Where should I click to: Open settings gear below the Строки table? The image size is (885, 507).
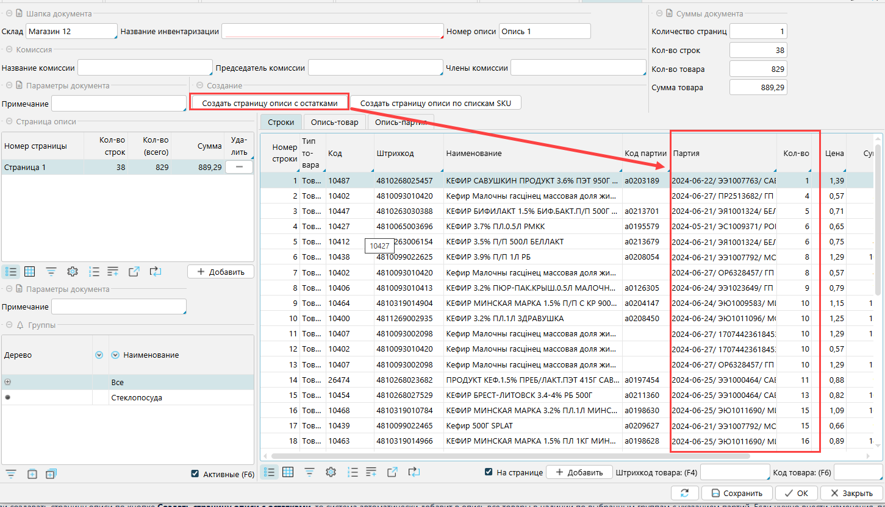331,472
